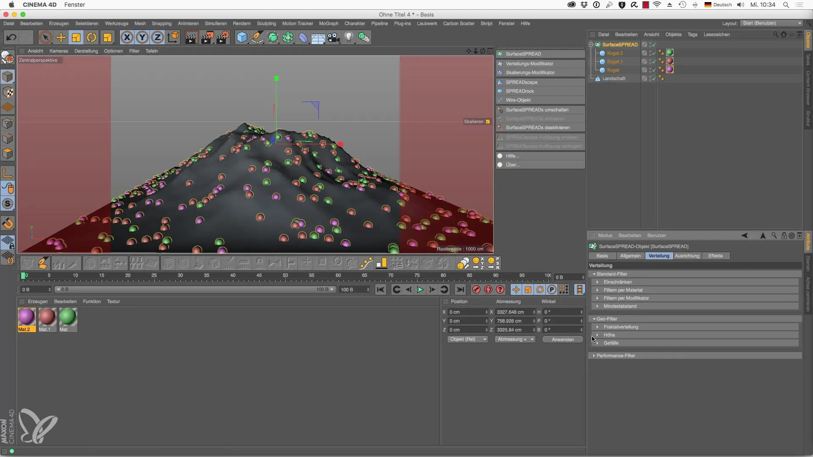The height and width of the screenshot is (457, 813).
Task: Open the Objekt (Rel) dropdown
Action: (467, 339)
